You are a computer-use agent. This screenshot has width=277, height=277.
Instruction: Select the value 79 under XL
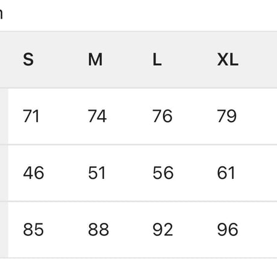click(x=227, y=116)
